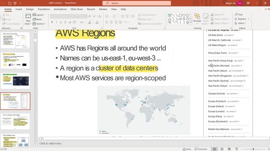This screenshot has width=270, height=151.
Task: Open the Quick Styles gallery
Action: tap(205, 19)
